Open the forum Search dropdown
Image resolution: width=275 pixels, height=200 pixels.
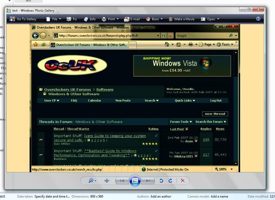[x=152, y=100]
